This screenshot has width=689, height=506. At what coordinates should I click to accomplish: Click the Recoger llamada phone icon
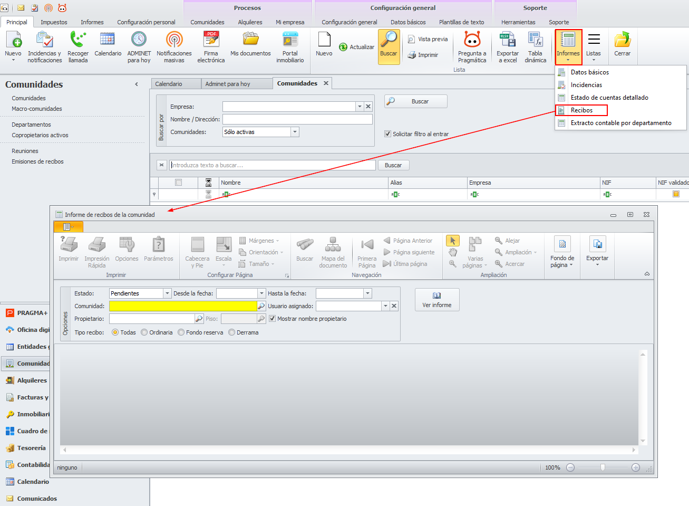[x=78, y=46]
